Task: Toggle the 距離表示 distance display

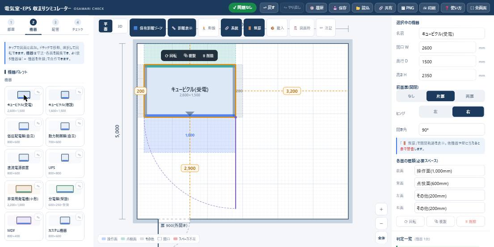Action: point(182,28)
